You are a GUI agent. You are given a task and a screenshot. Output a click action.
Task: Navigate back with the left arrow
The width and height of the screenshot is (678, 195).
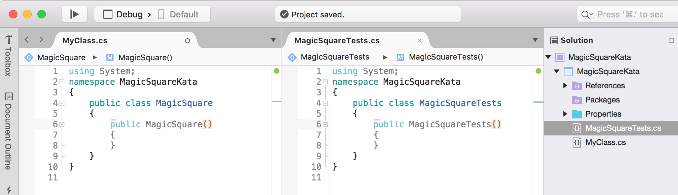click(27, 40)
